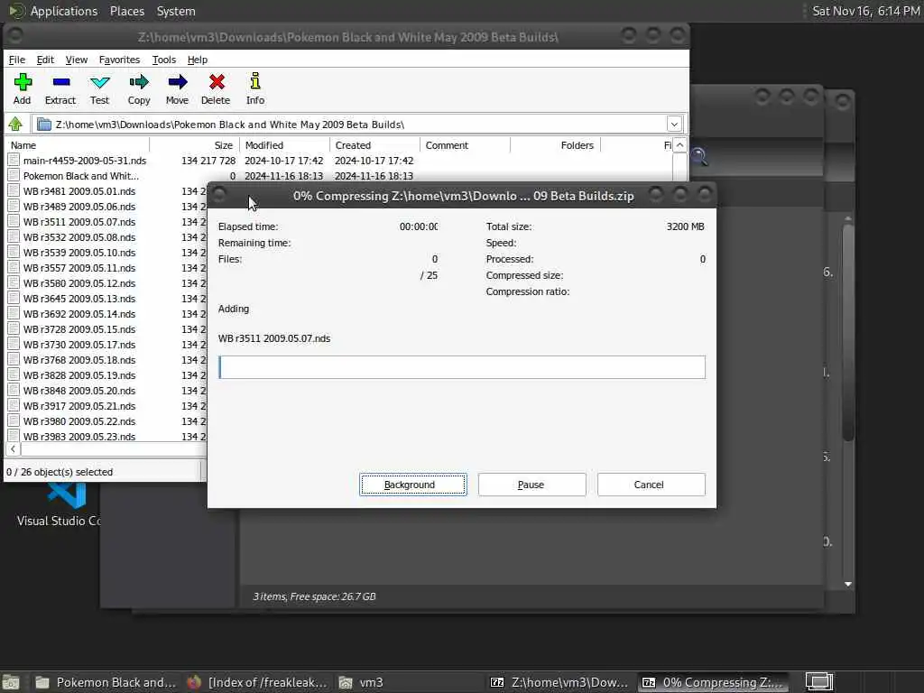Image resolution: width=924 pixels, height=693 pixels.
Task: Click the show desktop icon in bottom panel
Action: tap(11, 682)
